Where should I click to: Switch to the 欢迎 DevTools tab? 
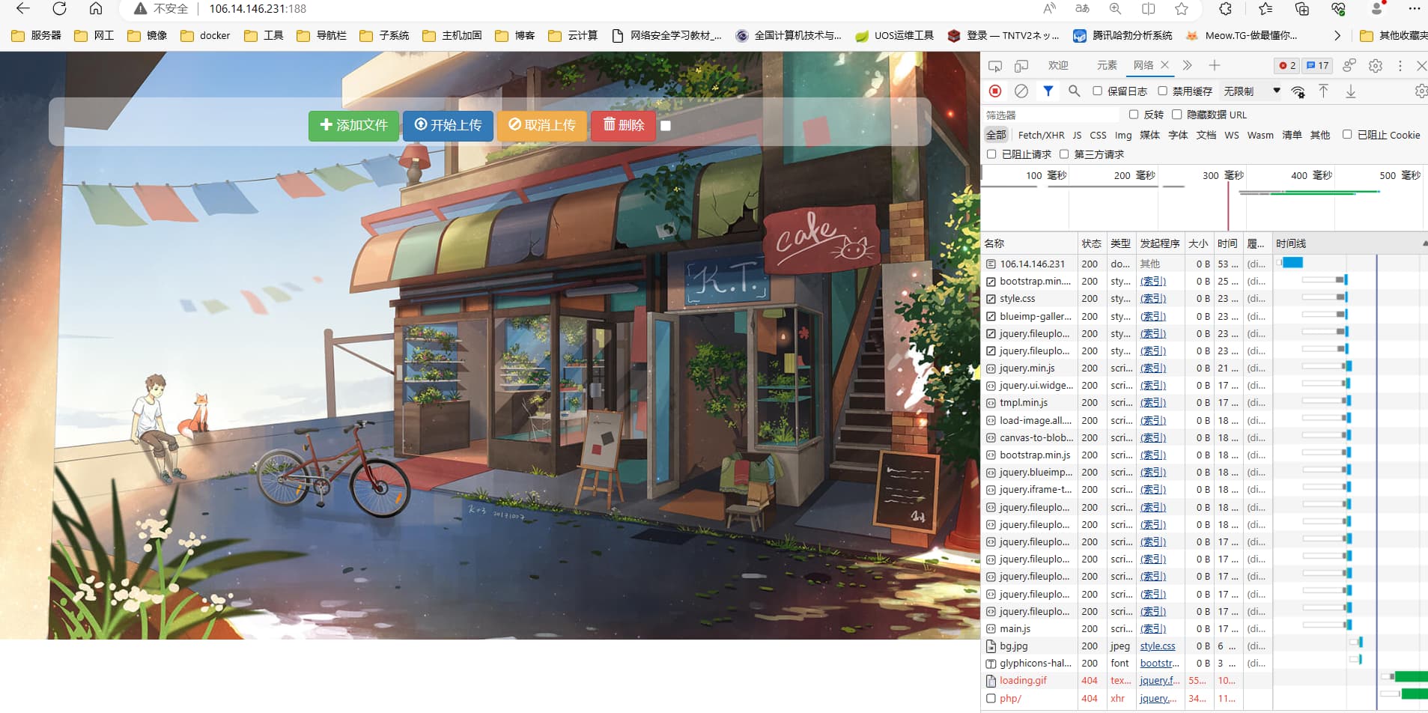1058,66
